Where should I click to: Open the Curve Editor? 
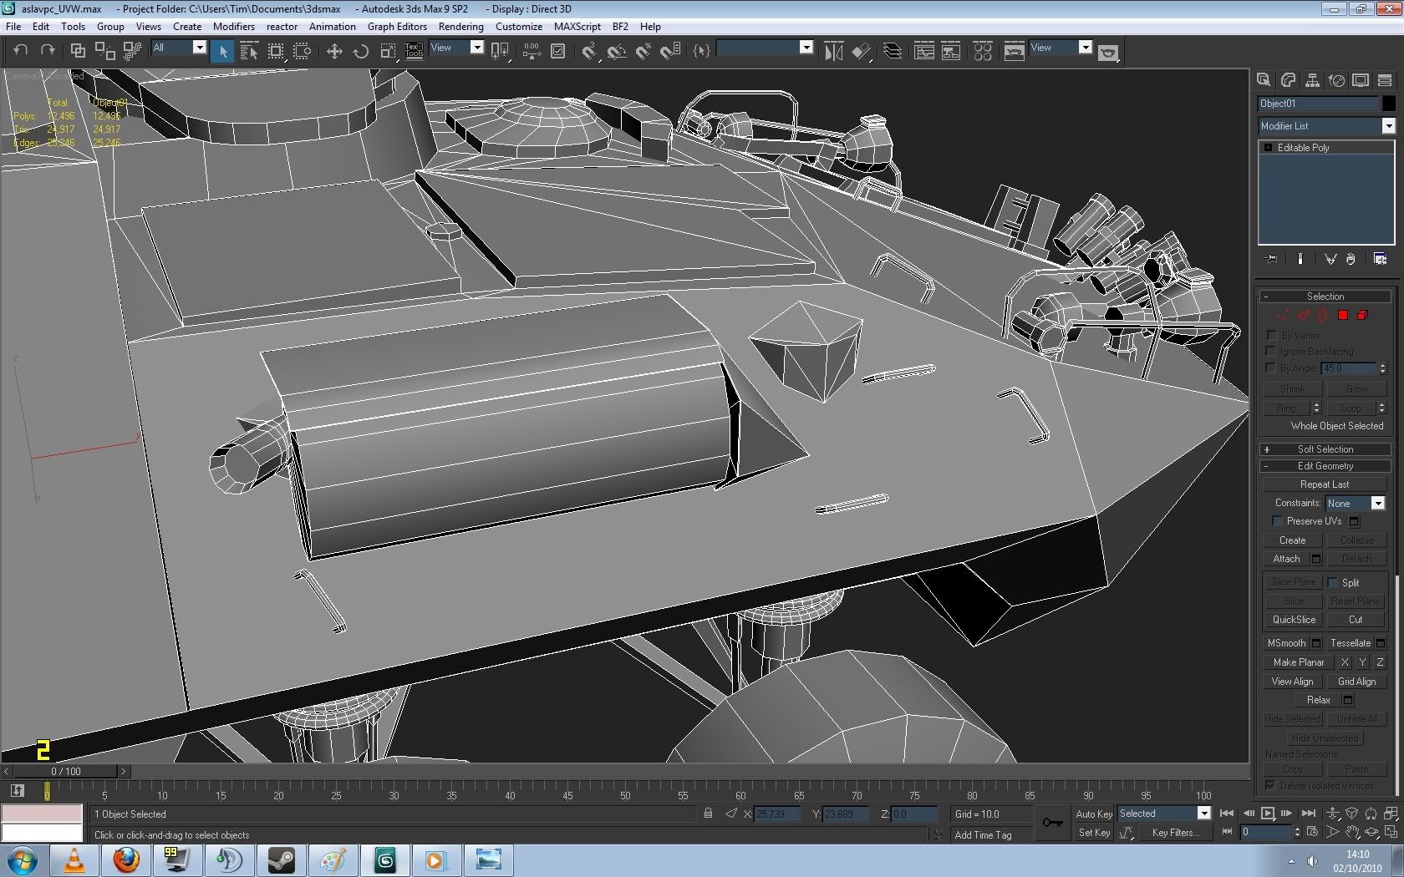point(923,52)
